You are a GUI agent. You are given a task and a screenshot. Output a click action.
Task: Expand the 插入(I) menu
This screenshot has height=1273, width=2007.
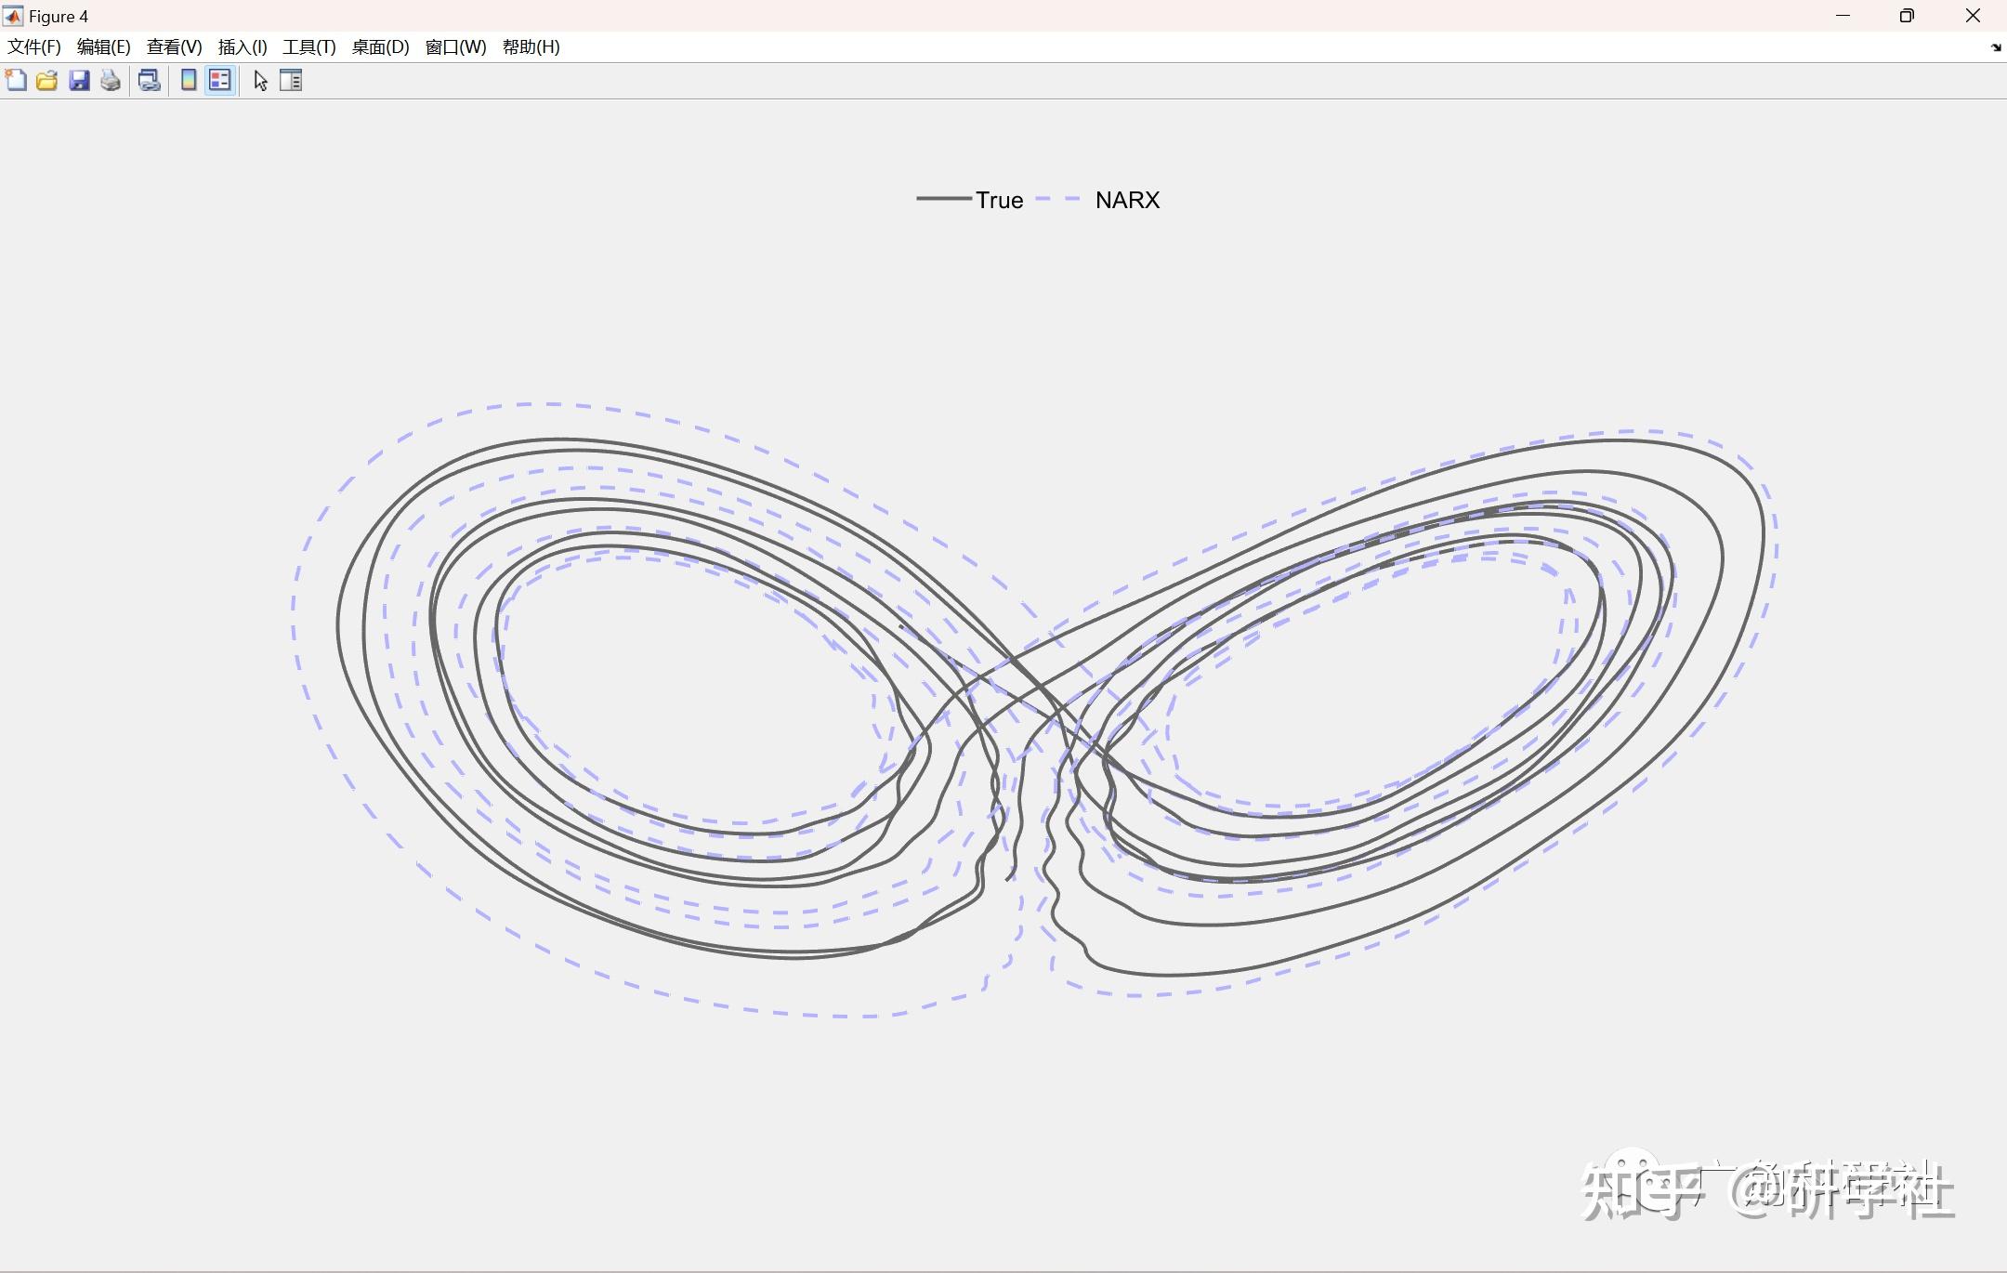click(x=243, y=47)
